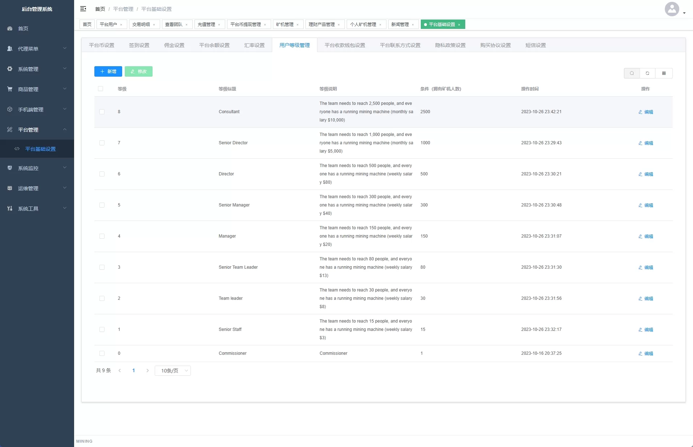Click the sidebar collapse hamburger icon
Screen dimensions: 693x447
(83, 9)
